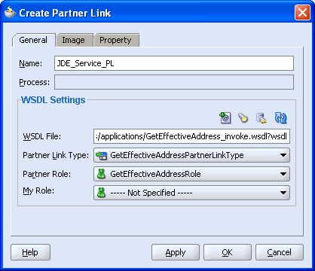This screenshot has height=271, width=315.
Task: Expand the Partner Link Type dropdown arrow
Action: [x=283, y=155]
